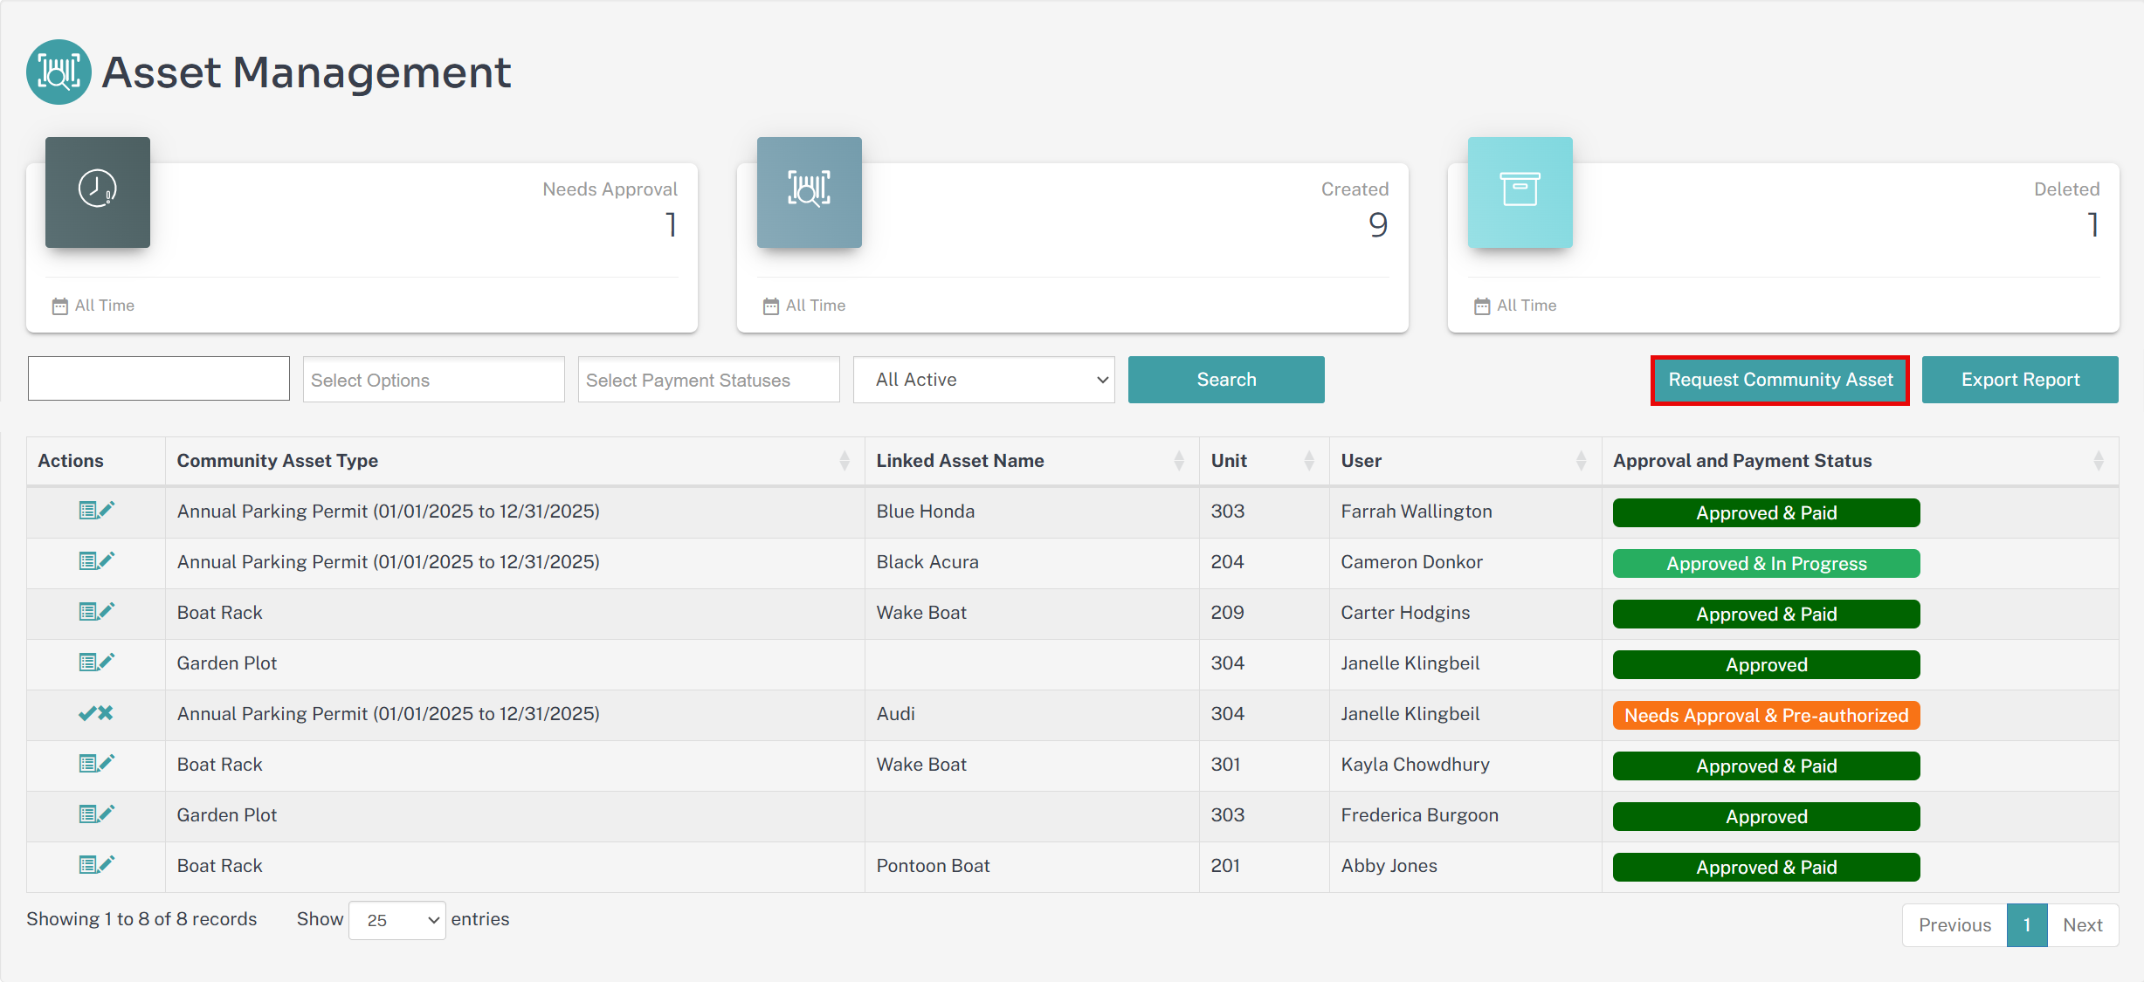The width and height of the screenshot is (2144, 982).
Task: Click the Search button
Action: (x=1226, y=380)
